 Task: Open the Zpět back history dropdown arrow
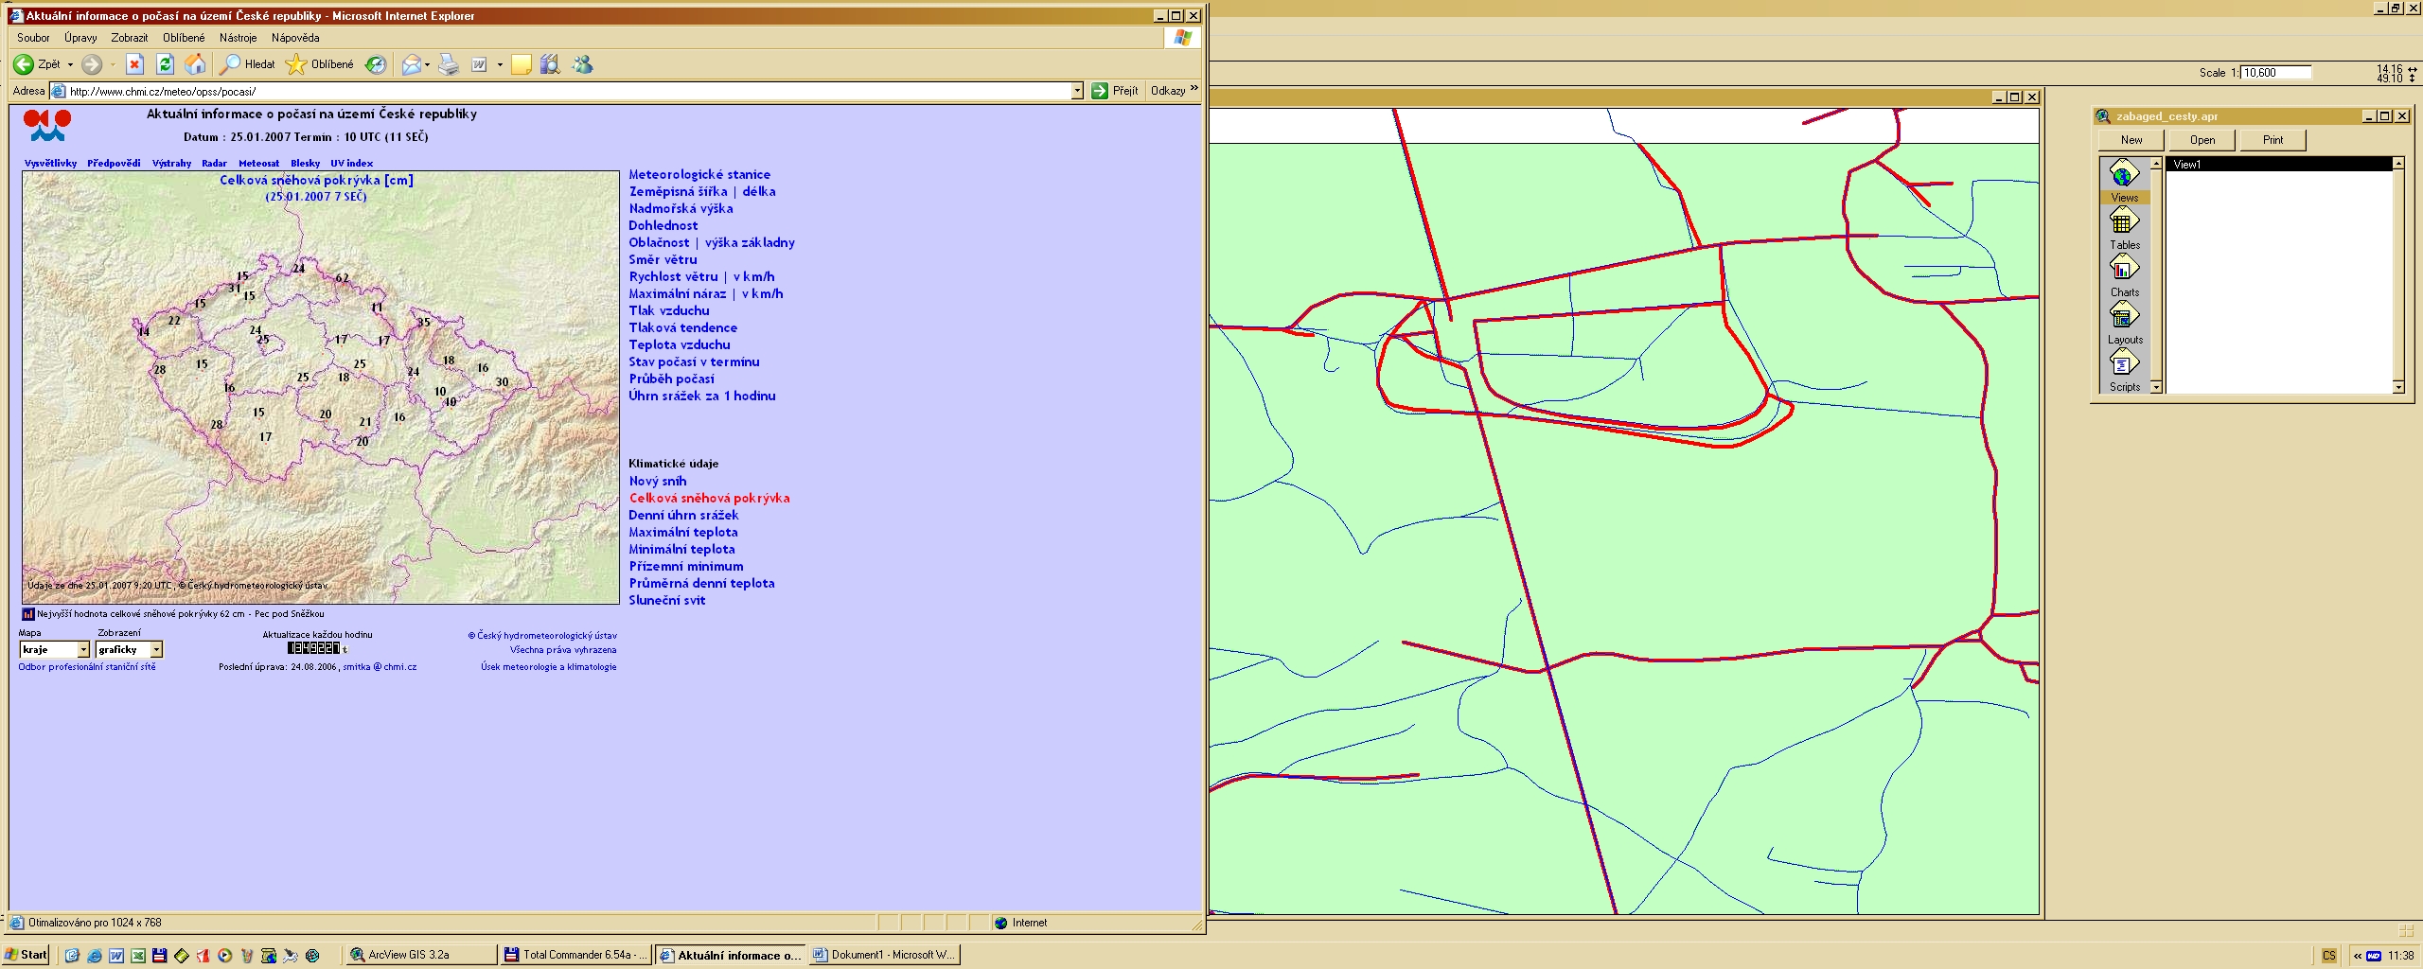70,64
